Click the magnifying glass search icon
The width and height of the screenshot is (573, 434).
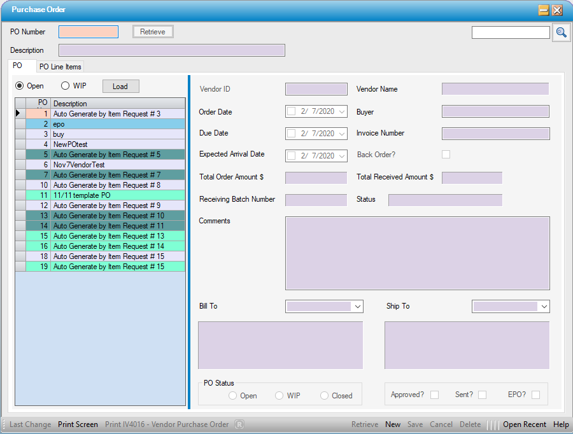pos(561,32)
